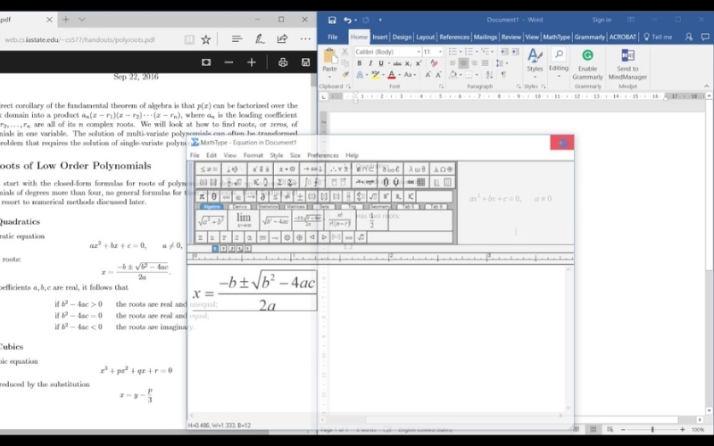Open the font size 11 dropdown
Viewport: 714px width, 446px height.
pyautogui.click(x=440, y=52)
